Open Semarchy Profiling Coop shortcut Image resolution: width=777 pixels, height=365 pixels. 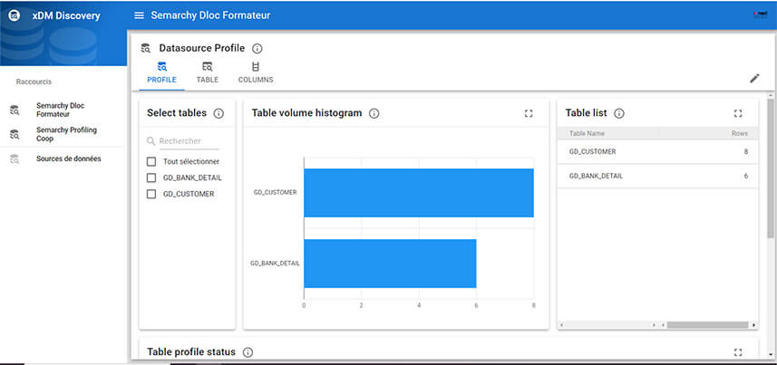[66, 134]
